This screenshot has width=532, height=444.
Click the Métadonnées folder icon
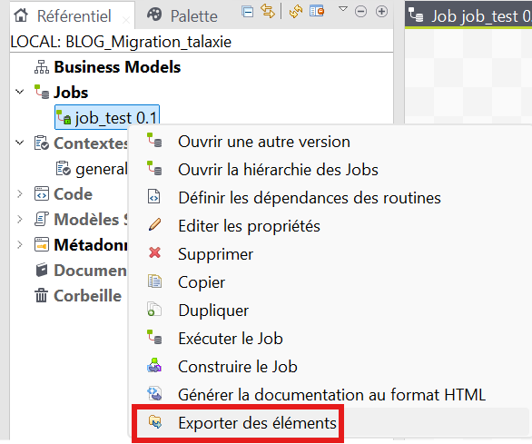(x=42, y=244)
